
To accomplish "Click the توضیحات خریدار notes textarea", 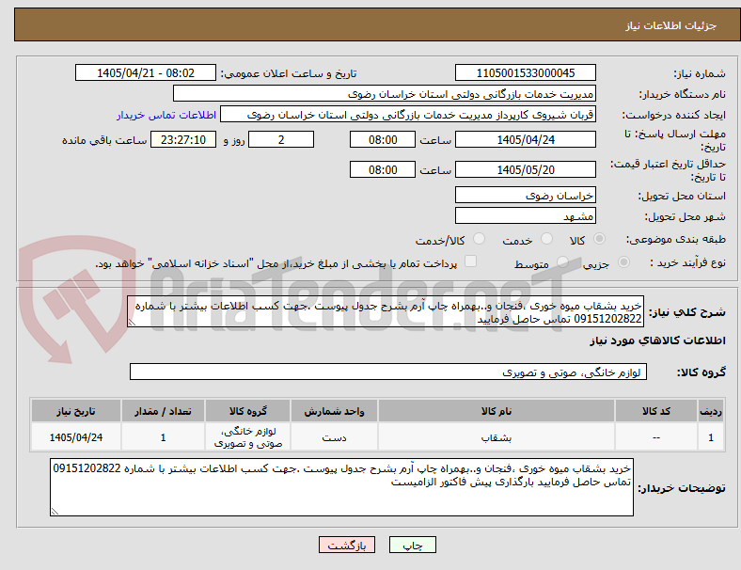I will (341, 487).
